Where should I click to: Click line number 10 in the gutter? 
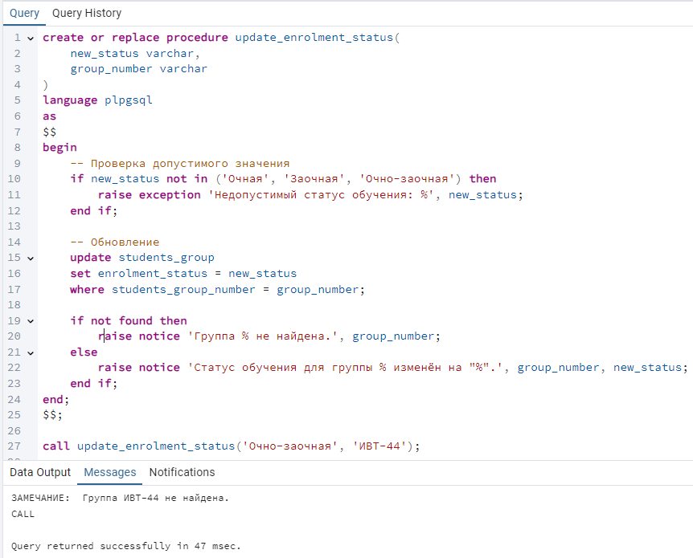tap(14, 179)
